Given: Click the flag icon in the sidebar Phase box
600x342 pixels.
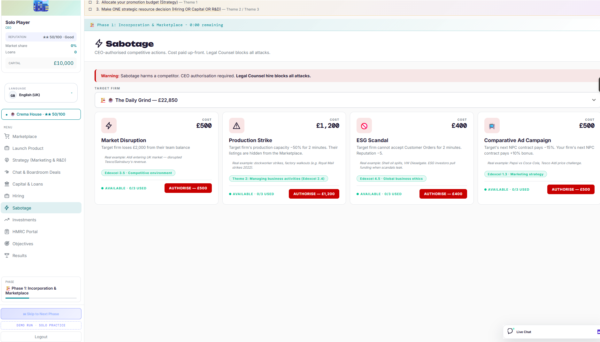Looking at the screenshot, I should pyautogui.click(x=8, y=288).
